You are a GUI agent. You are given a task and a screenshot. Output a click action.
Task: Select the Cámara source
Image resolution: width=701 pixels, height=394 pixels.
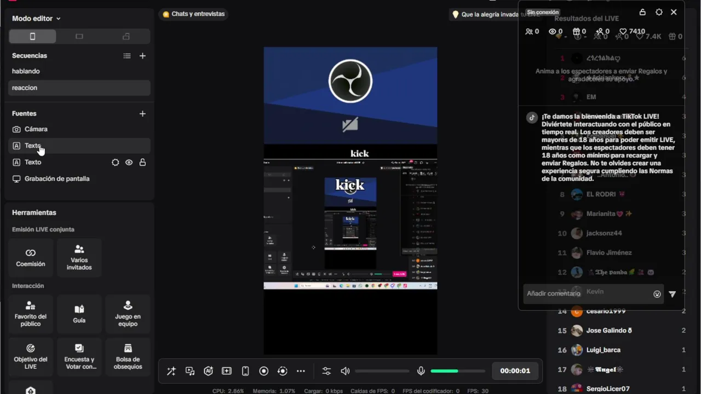click(79, 129)
